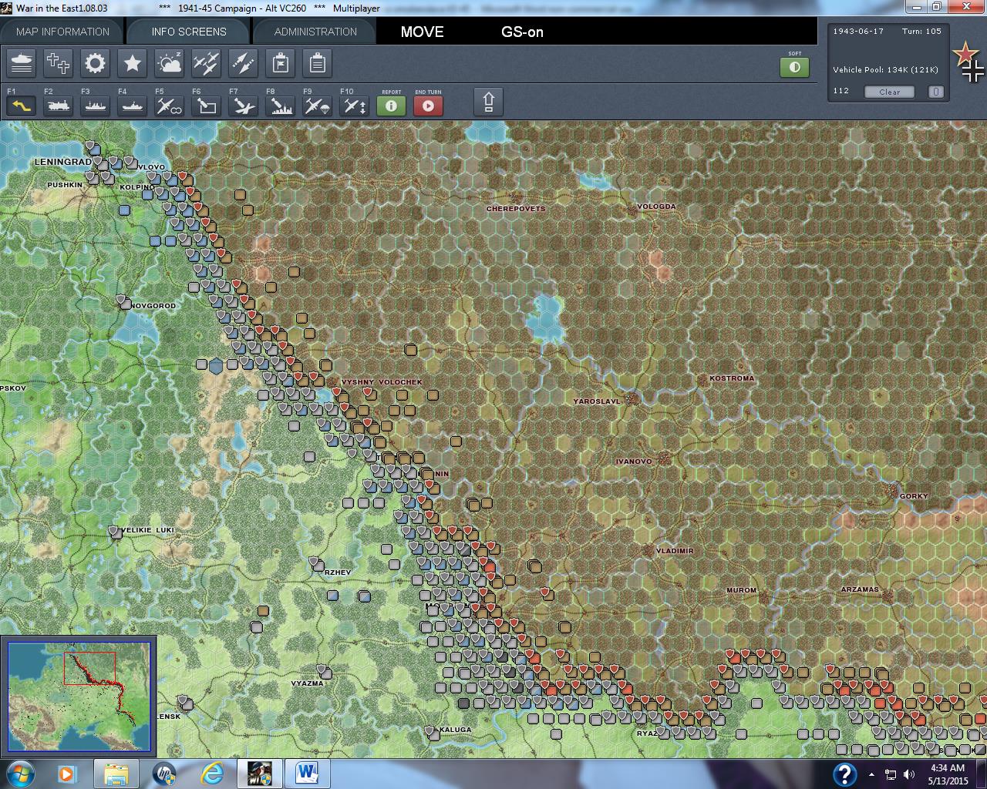Click the War in the East taskbar icon
The image size is (987, 789).
coord(259,774)
